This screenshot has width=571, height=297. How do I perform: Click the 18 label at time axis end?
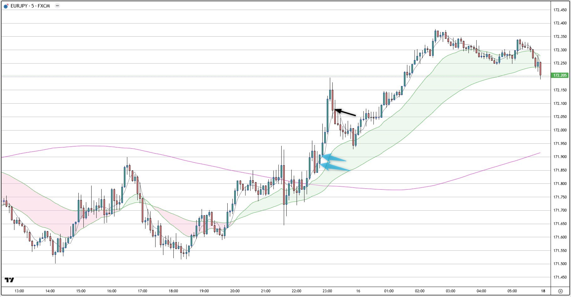(543, 291)
